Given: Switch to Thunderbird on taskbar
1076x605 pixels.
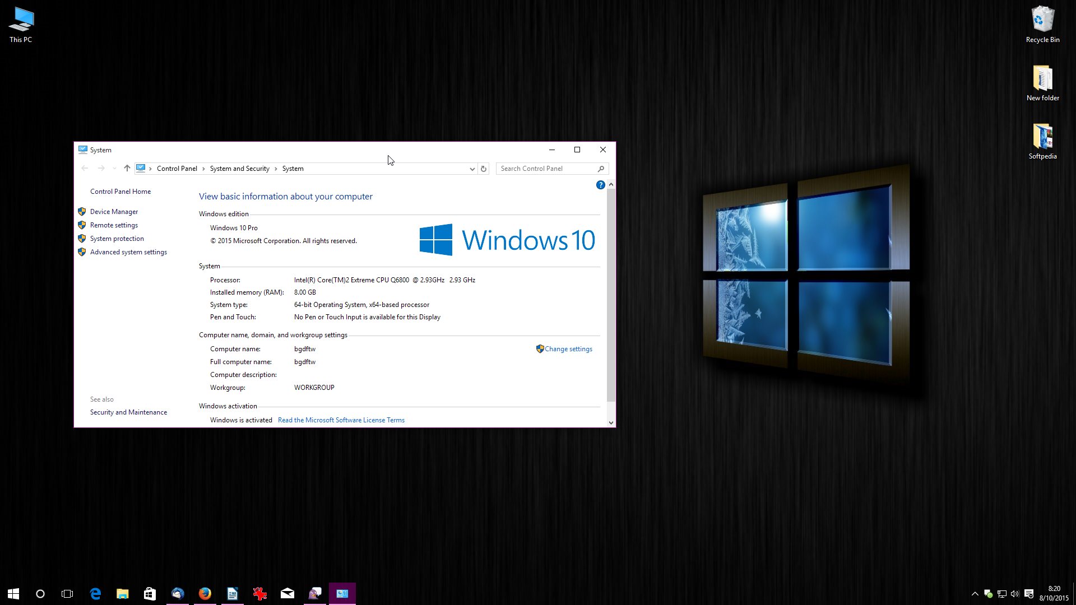Looking at the screenshot, I should [178, 594].
